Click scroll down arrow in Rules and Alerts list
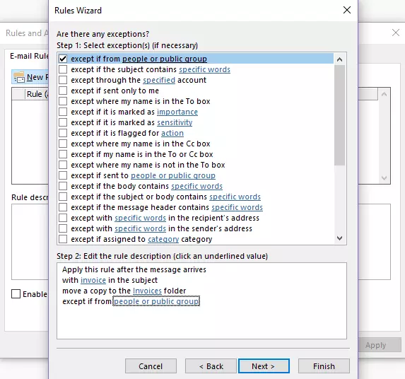Image resolution: width=405 pixels, height=379 pixels. (384, 178)
